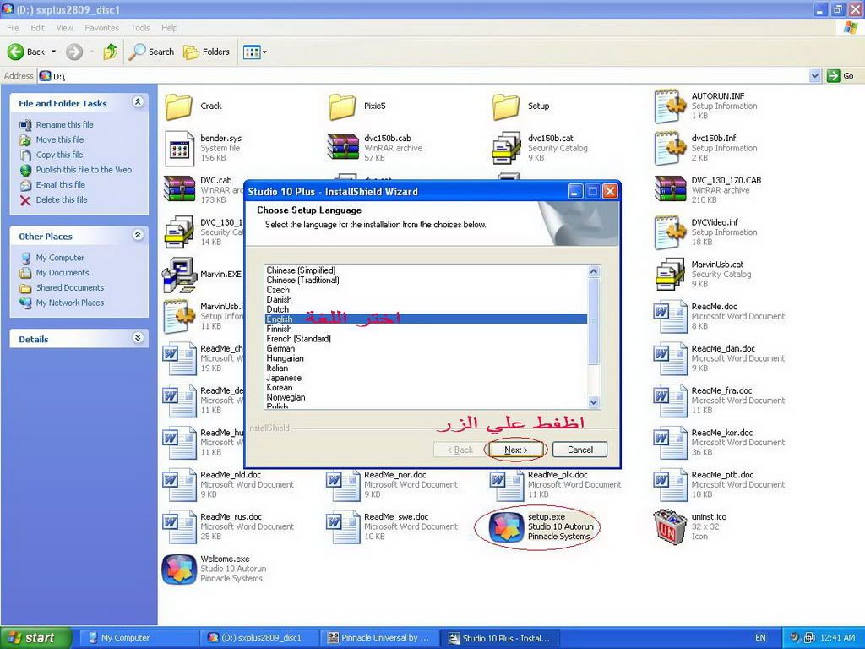
Task: Select the bender.sys system file icon
Action: (179, 148)
